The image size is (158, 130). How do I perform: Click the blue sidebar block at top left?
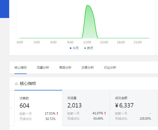click(4, 9)
